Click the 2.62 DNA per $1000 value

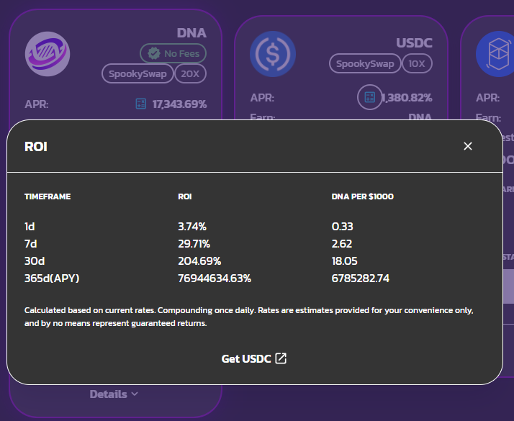(x=342, y=244)
